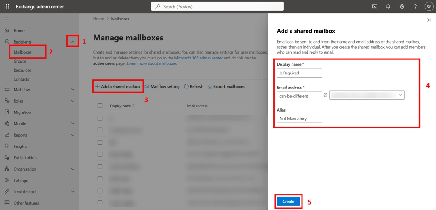Click Mailflow setting in toolbar
The image size is (436, 210).
(162, 86)
